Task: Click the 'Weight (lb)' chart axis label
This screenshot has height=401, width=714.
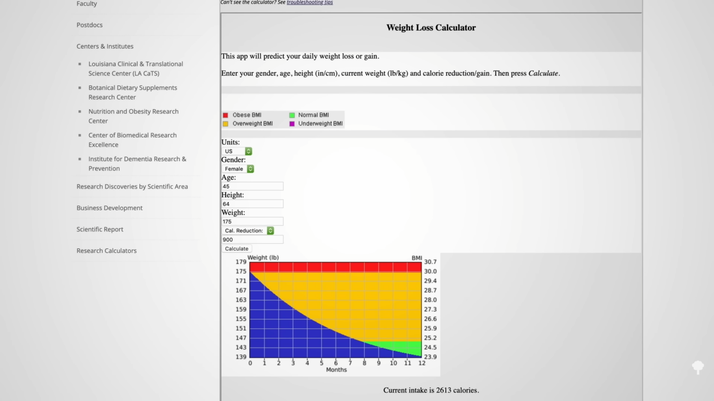Action: click(x=263, y=258)
